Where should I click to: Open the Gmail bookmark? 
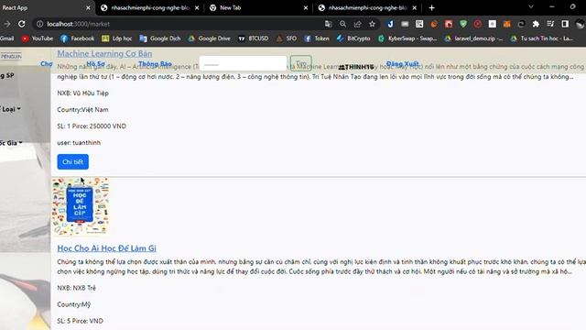coord(6,38)
